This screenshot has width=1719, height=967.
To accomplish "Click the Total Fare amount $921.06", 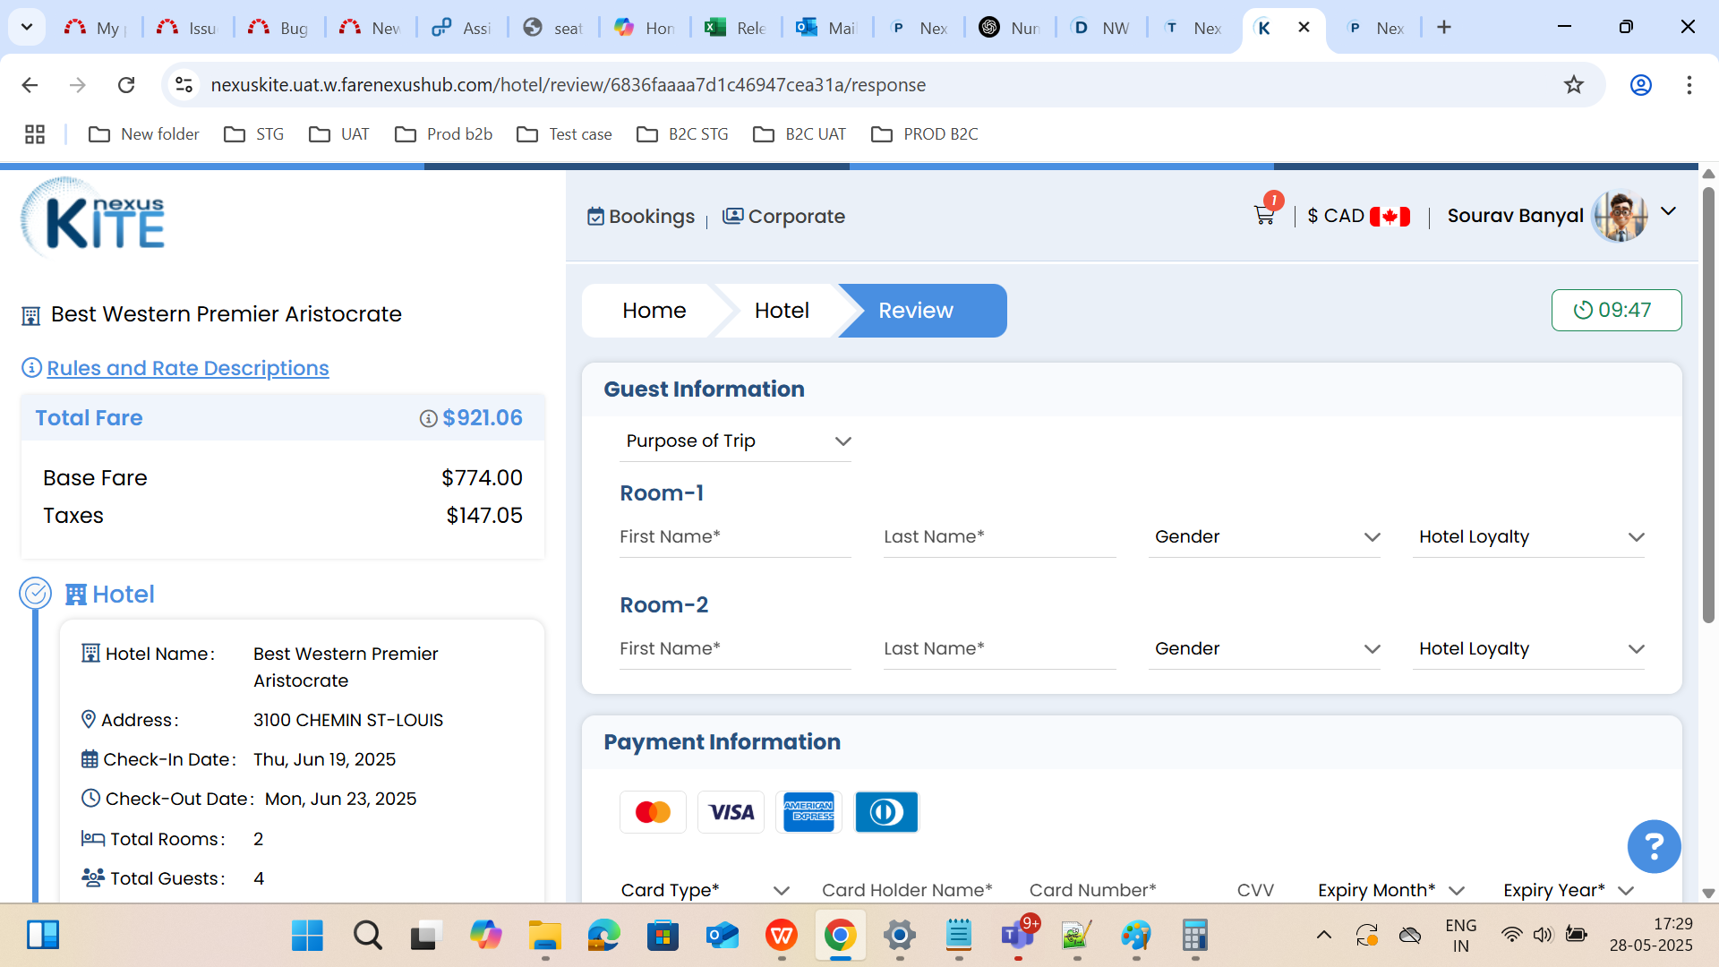I will point(483,418).
